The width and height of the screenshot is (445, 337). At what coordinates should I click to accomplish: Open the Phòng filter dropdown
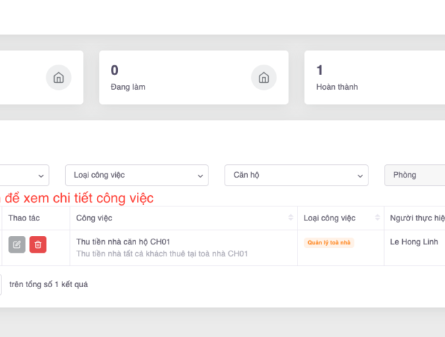coord(414,175)
